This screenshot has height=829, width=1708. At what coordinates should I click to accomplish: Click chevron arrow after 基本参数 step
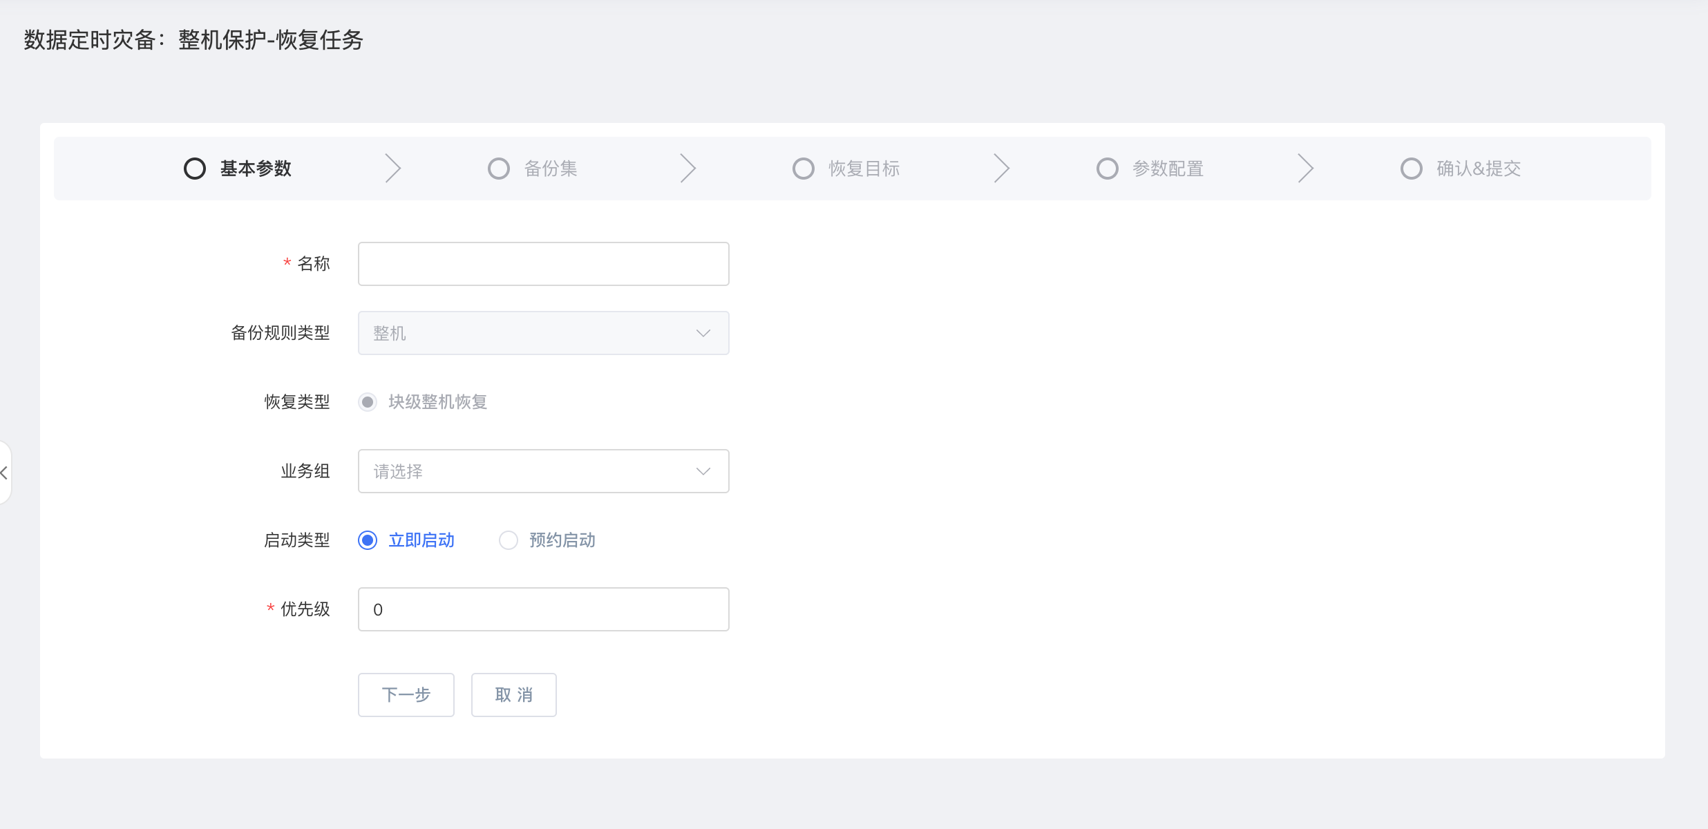point(393,169)
